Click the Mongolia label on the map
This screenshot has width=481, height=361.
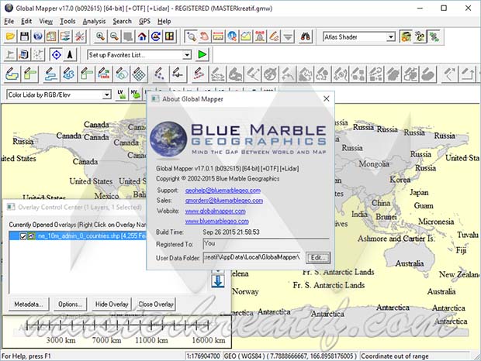(374, 163)
